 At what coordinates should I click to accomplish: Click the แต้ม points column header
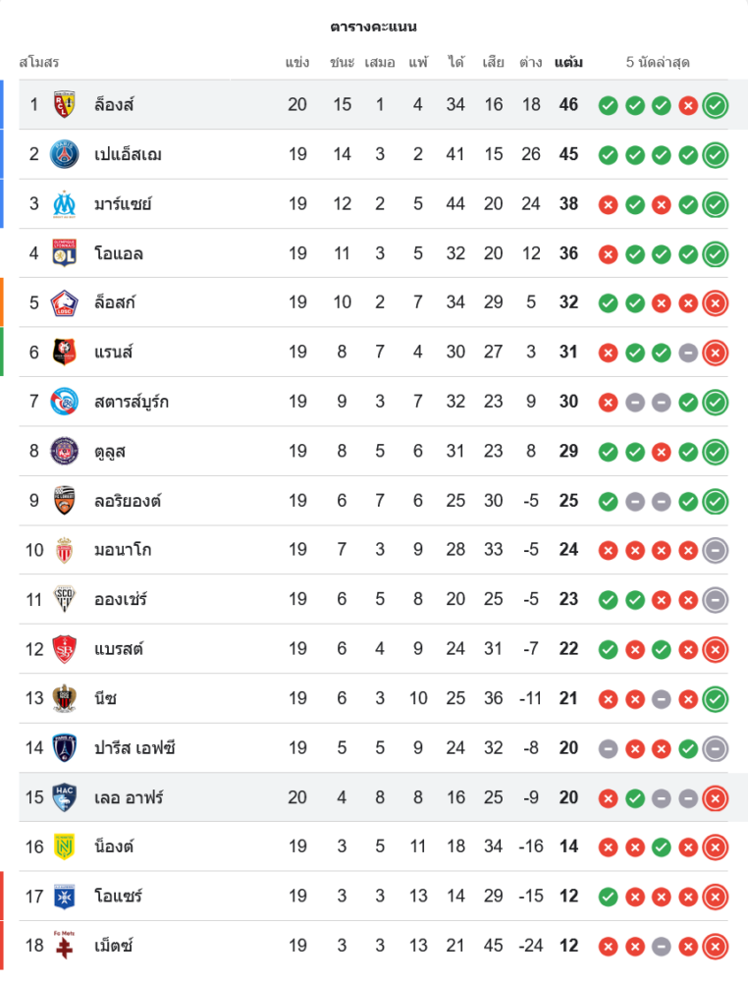pyautogui.click(x=568, y=63)
